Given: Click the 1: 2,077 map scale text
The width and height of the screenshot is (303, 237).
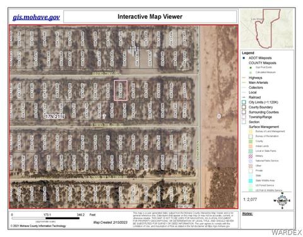Looking at the screenshot, I should point(250,199).
